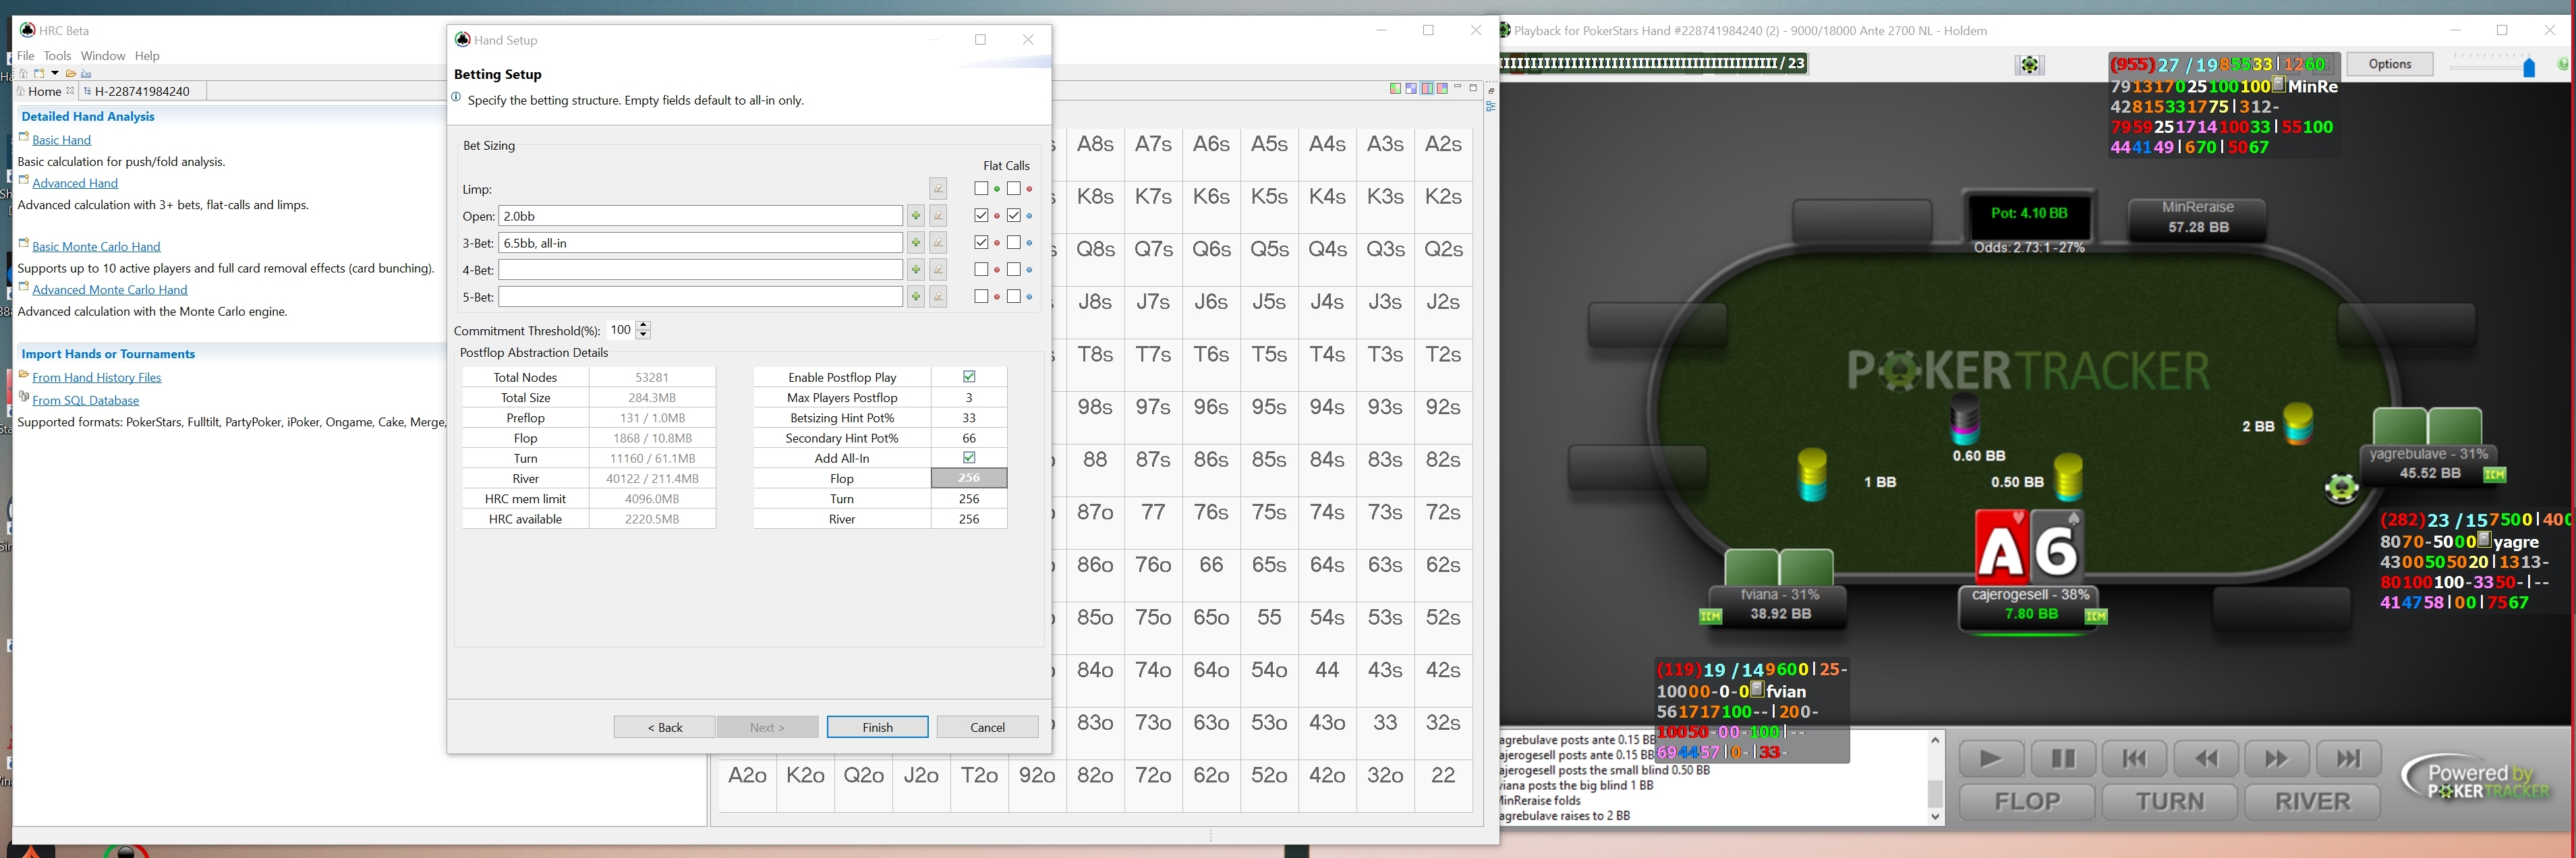Click the Finish button

pyautogui.click(x=877, y=727)
